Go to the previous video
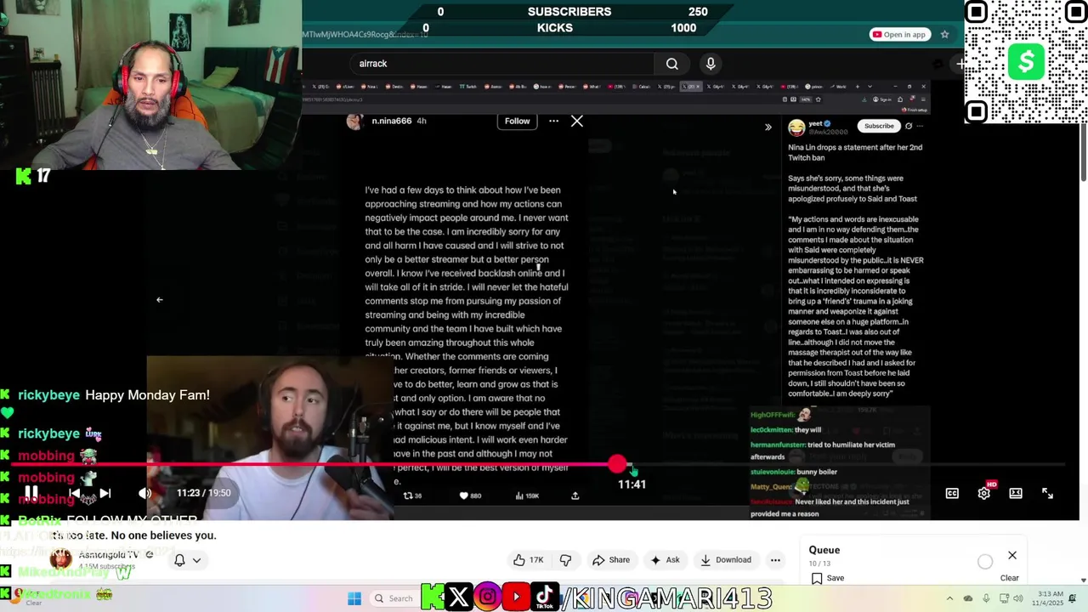This screenshot has height=612, width=1088. tap(75, 493)
